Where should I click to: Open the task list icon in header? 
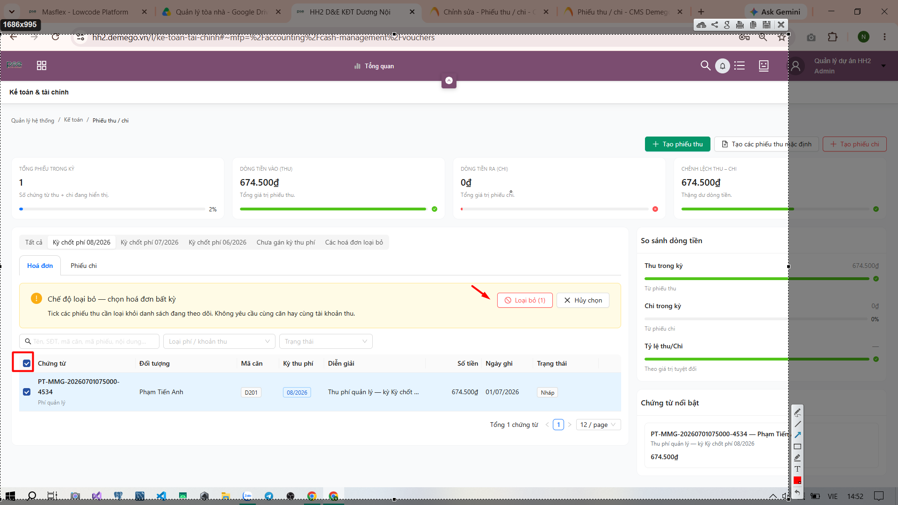tap(739, 65)
